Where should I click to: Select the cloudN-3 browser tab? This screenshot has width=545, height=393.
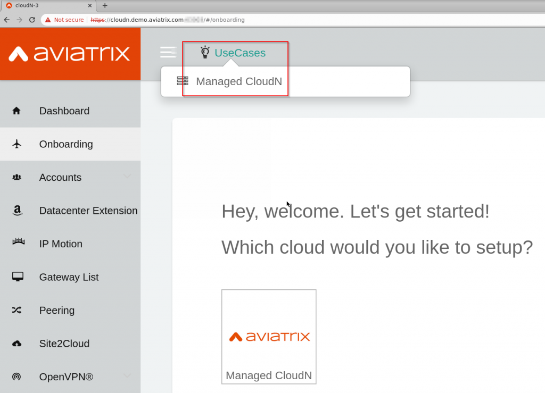coord(48,5)
